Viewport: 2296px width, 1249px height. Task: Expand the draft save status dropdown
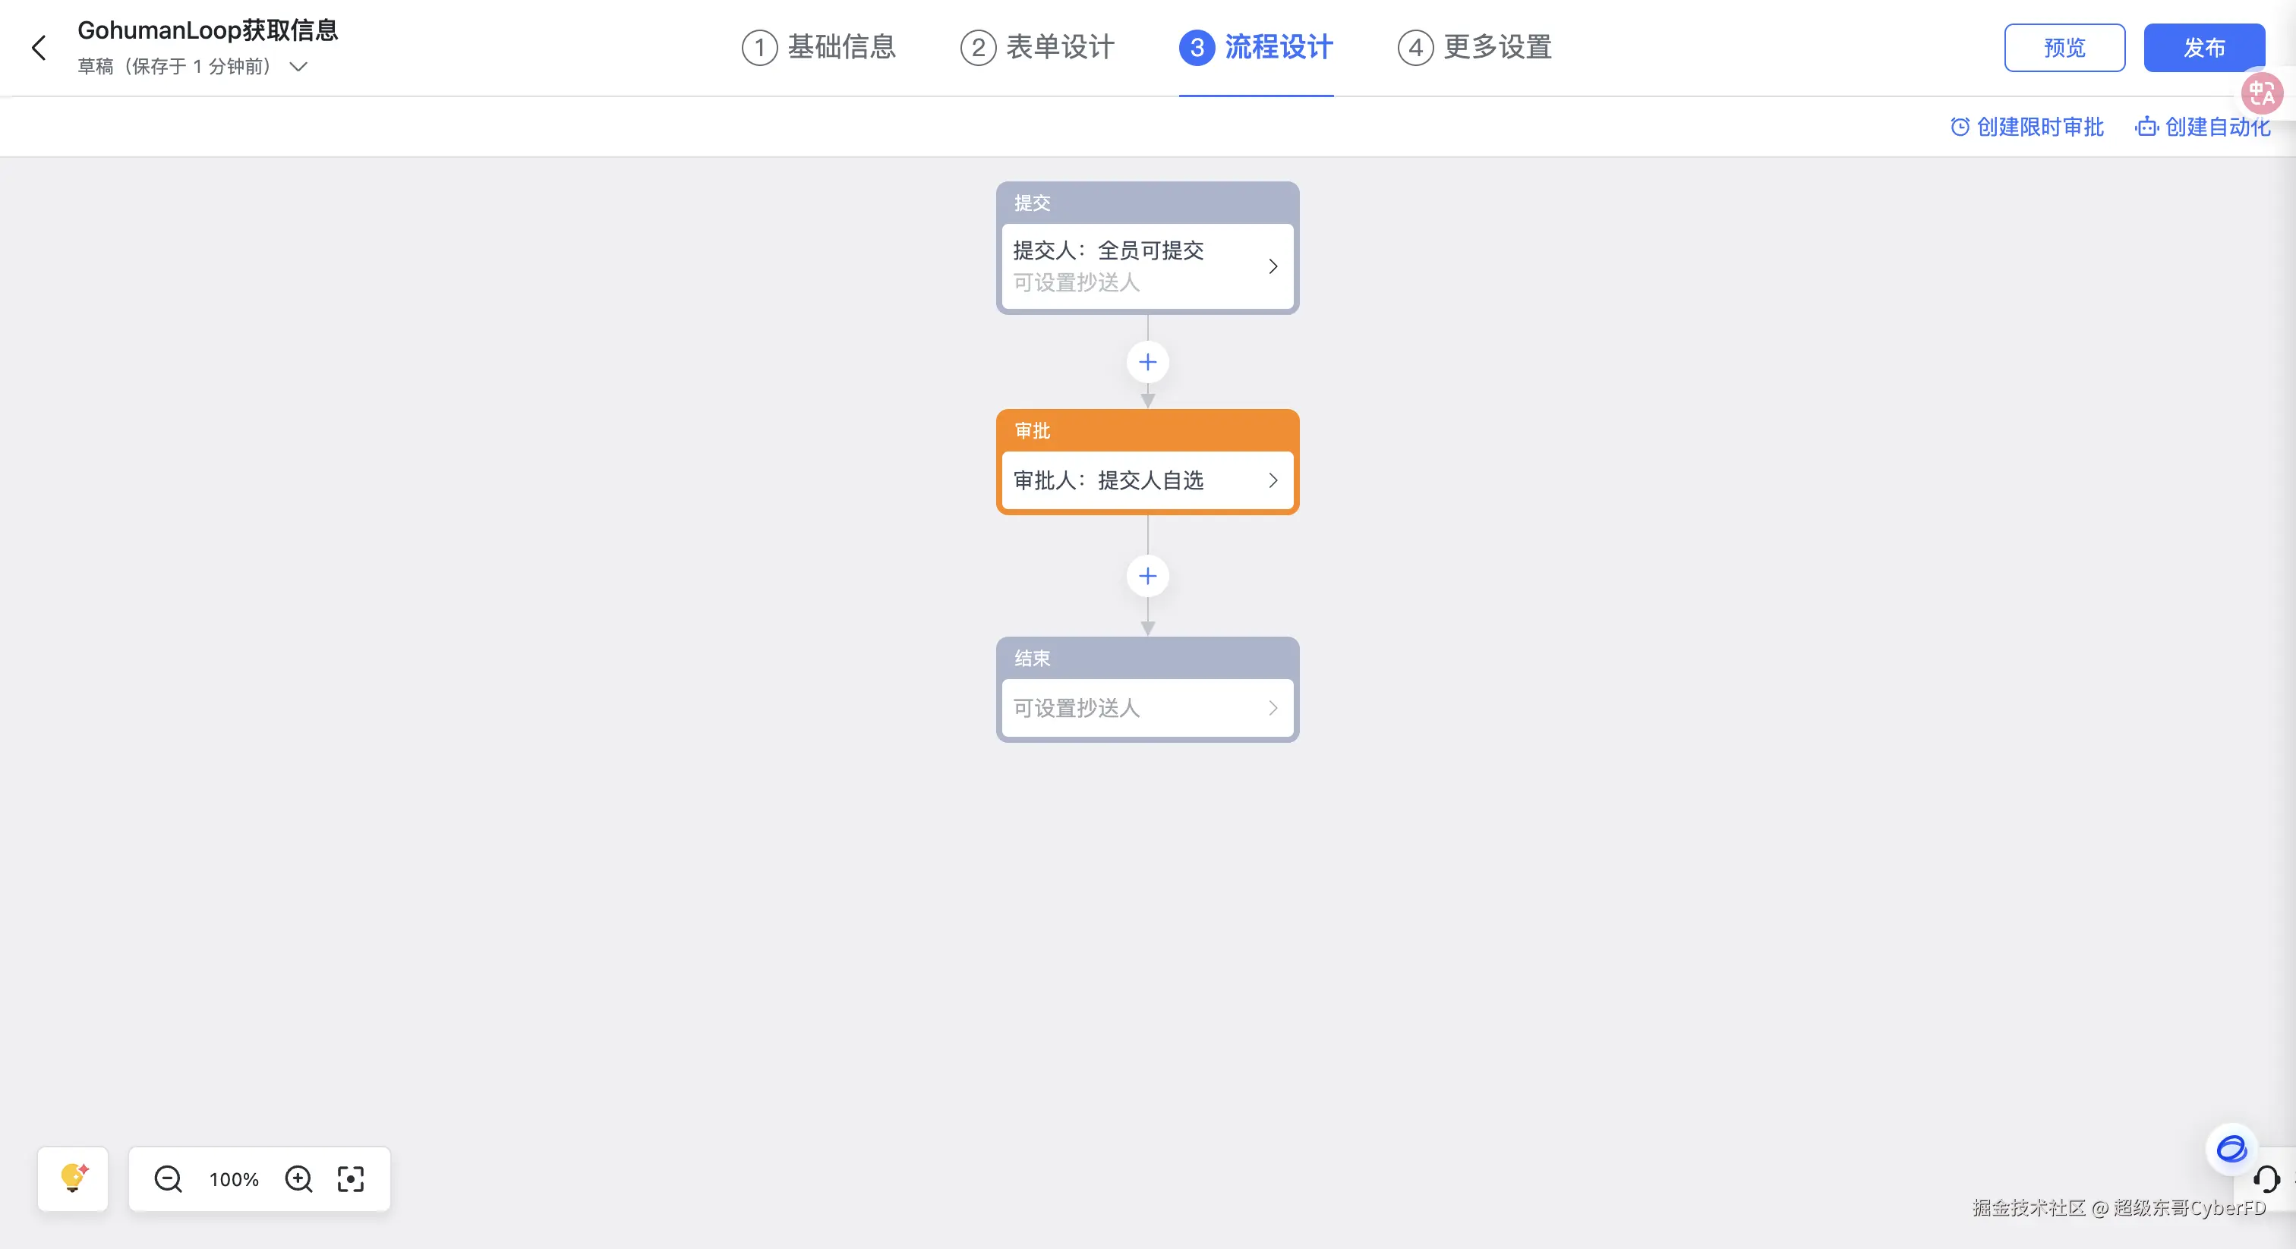coord(298,67)
